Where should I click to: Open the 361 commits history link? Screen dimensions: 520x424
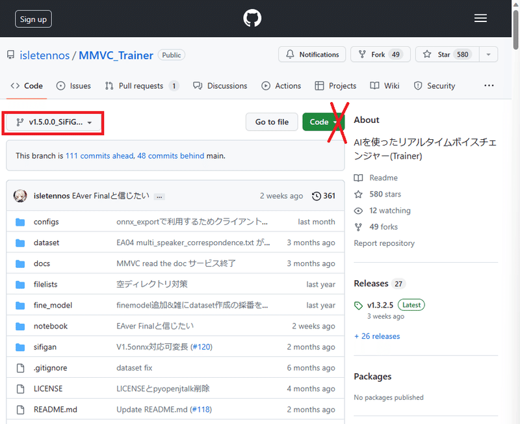click(x=323, y=196)
